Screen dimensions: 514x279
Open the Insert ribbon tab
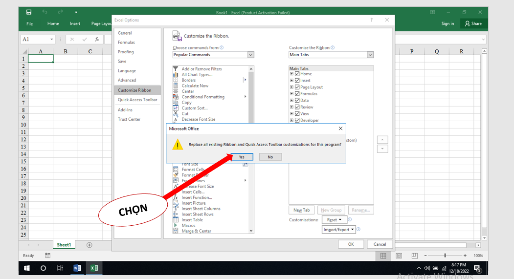pos(75,23)
